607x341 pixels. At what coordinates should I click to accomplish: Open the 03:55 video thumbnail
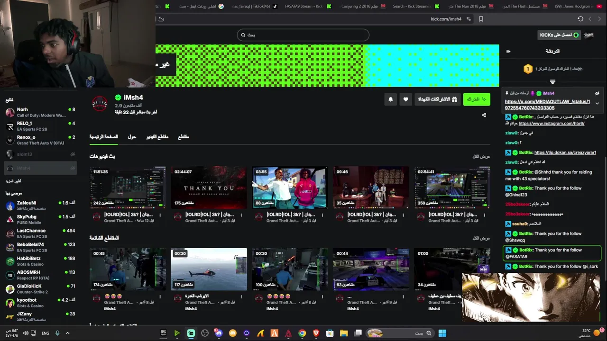tap(290, 188)
